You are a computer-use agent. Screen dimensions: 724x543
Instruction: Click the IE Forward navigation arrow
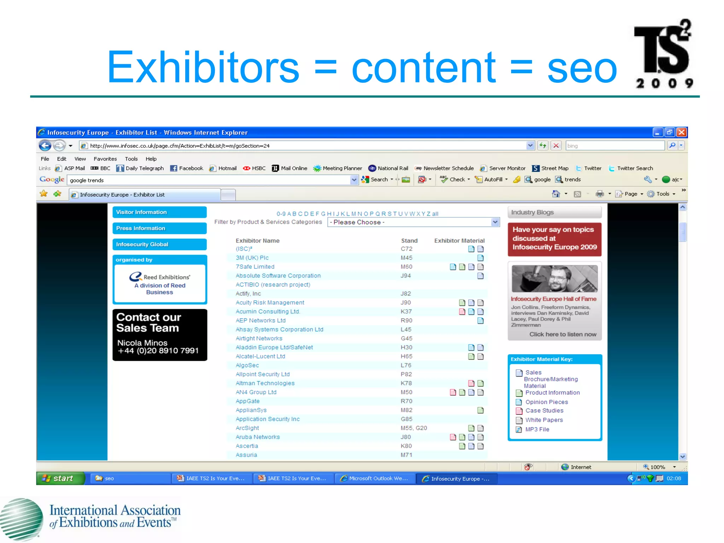59,146
